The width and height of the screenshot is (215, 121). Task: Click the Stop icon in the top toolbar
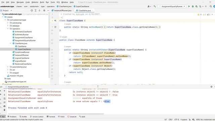[x=206, y=6]
